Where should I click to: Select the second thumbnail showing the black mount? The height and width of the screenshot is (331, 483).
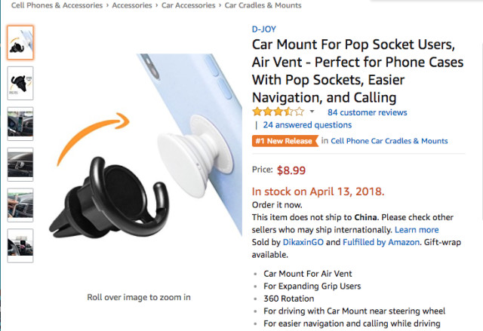click(x=20, y=83)
